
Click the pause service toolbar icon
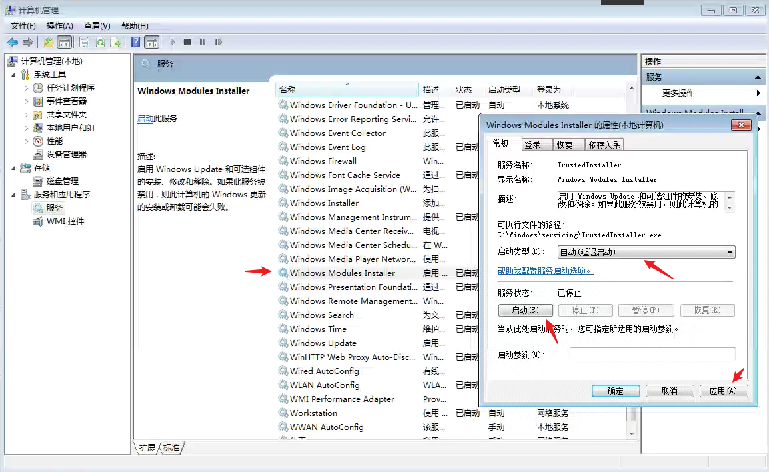pyautogui.click(x=203, y=42)
